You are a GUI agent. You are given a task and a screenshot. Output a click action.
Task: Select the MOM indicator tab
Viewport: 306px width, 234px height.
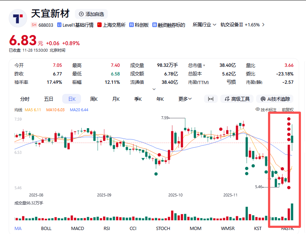click(x=196, y=228)
